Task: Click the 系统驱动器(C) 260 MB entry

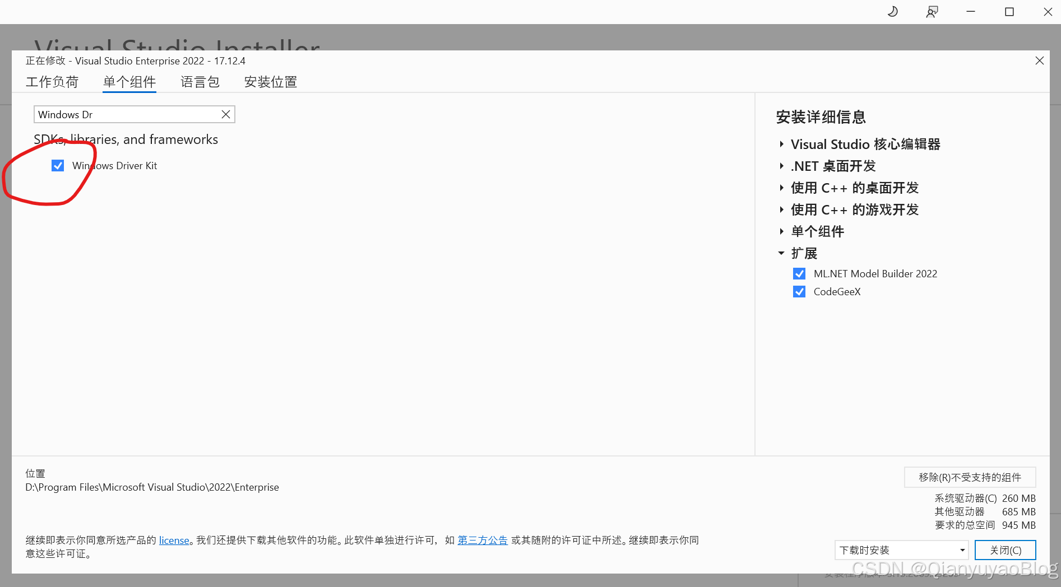Action: 985,498
